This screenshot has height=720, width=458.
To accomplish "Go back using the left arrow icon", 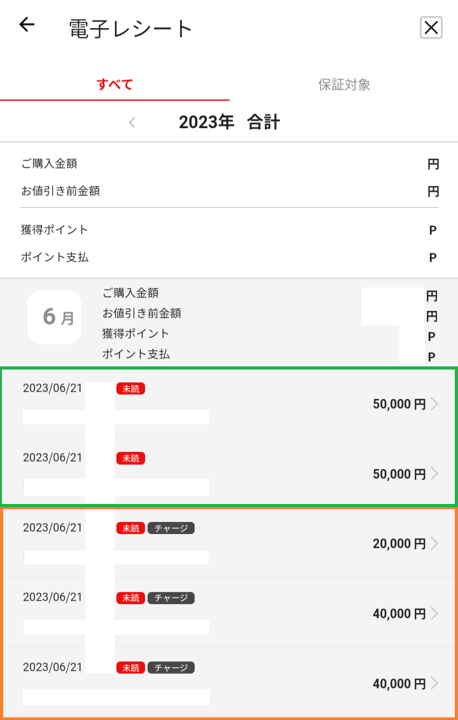I will [x=27, y=25].
